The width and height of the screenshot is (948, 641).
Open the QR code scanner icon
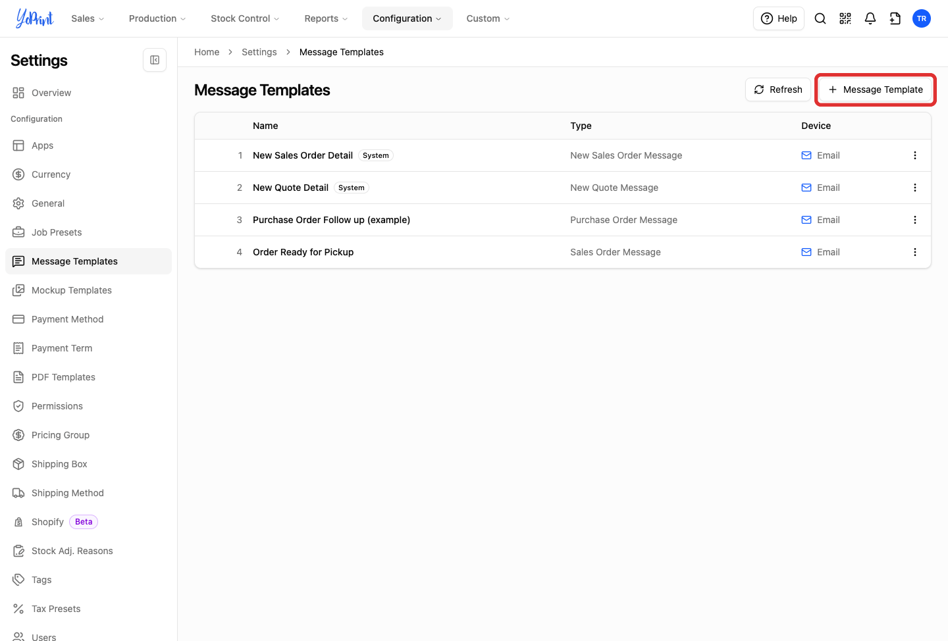(845, 18)
